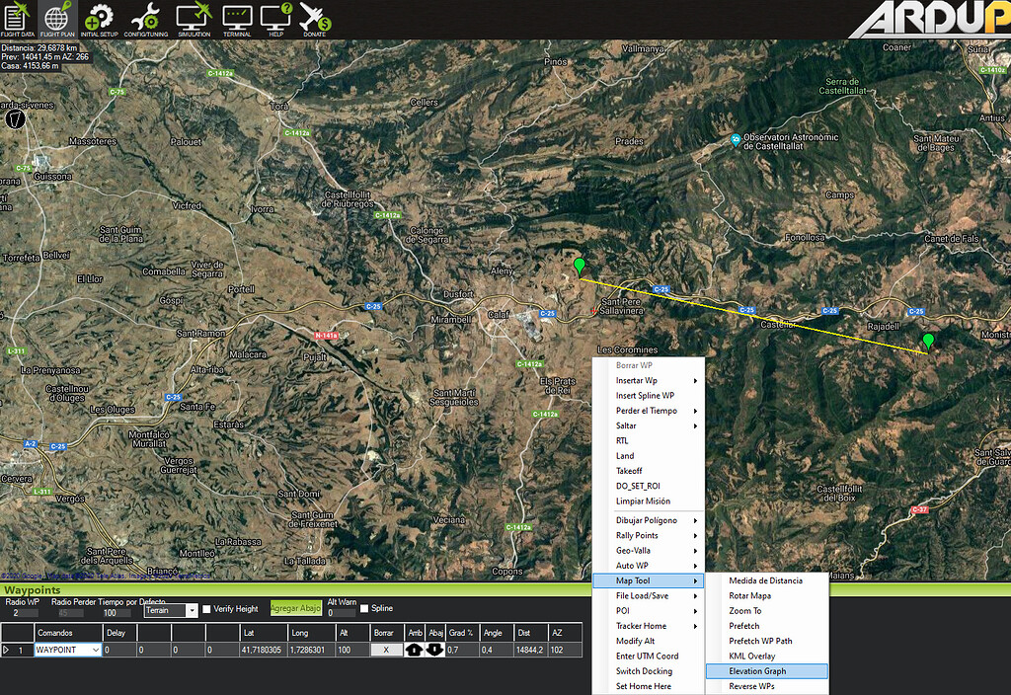Image resolution: width=1011 pixels, height=695 pixels.
Task: Click the waypoint Lat coordinate field
Action: (262, 649)
